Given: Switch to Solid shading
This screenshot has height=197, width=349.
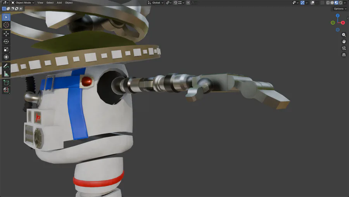Looking at the screenshot, I should 332,3.
